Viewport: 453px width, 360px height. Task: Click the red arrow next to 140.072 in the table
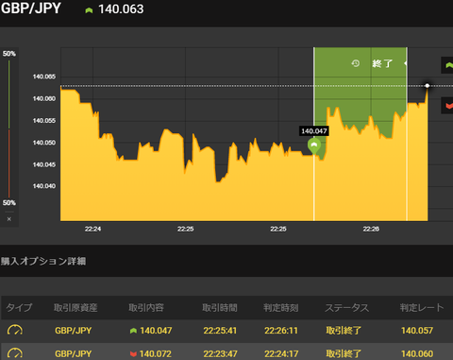point(133,354)
